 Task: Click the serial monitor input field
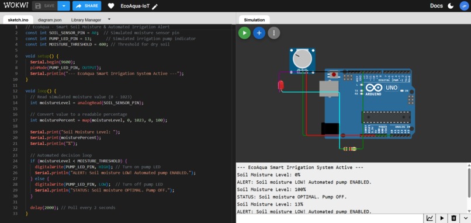(330, 218)
